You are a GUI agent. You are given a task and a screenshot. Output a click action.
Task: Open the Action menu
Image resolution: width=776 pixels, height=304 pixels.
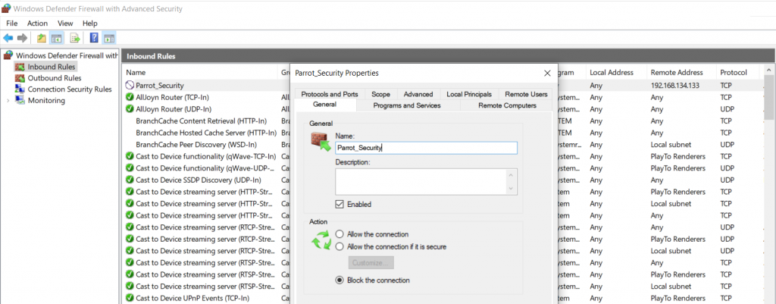(38, 24)
